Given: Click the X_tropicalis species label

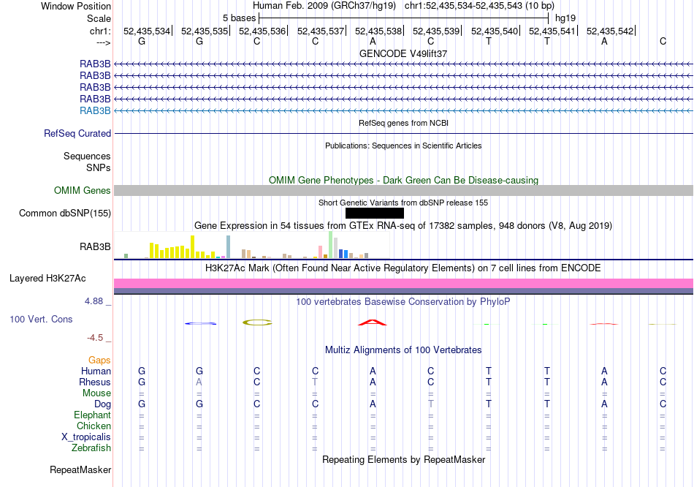Looking at the screenshot, I should (86, 437).
